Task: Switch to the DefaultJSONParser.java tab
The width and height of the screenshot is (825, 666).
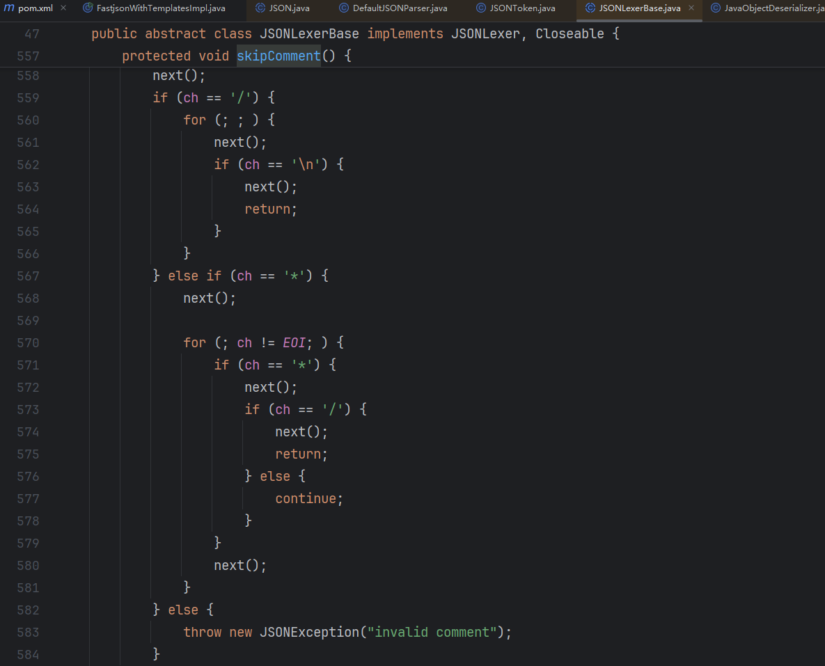Action: coord(400,8)
